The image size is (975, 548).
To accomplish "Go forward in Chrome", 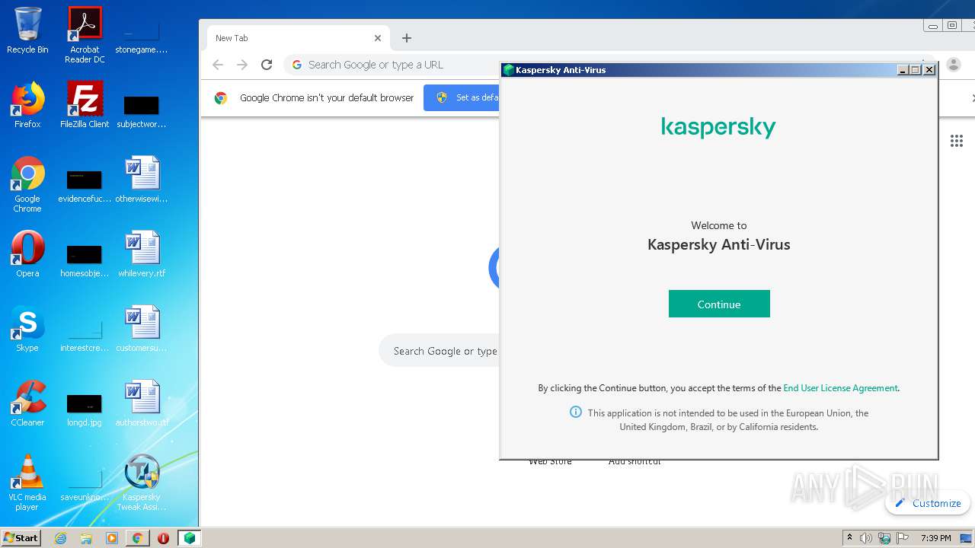I will pos(242,65).
